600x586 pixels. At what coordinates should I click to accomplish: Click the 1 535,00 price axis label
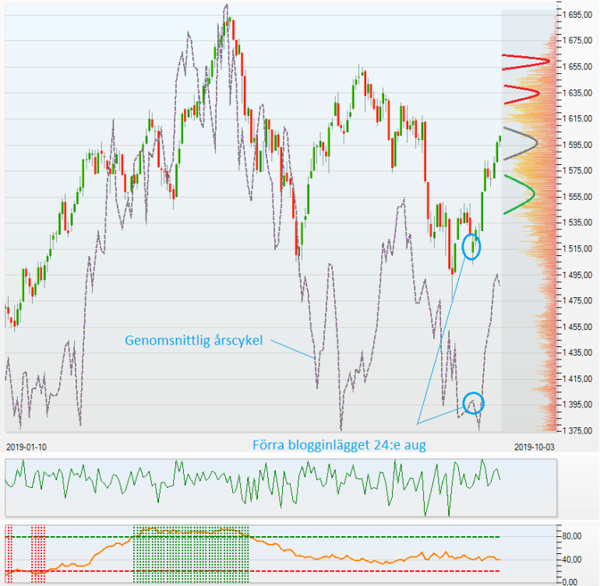coord(577,223)
